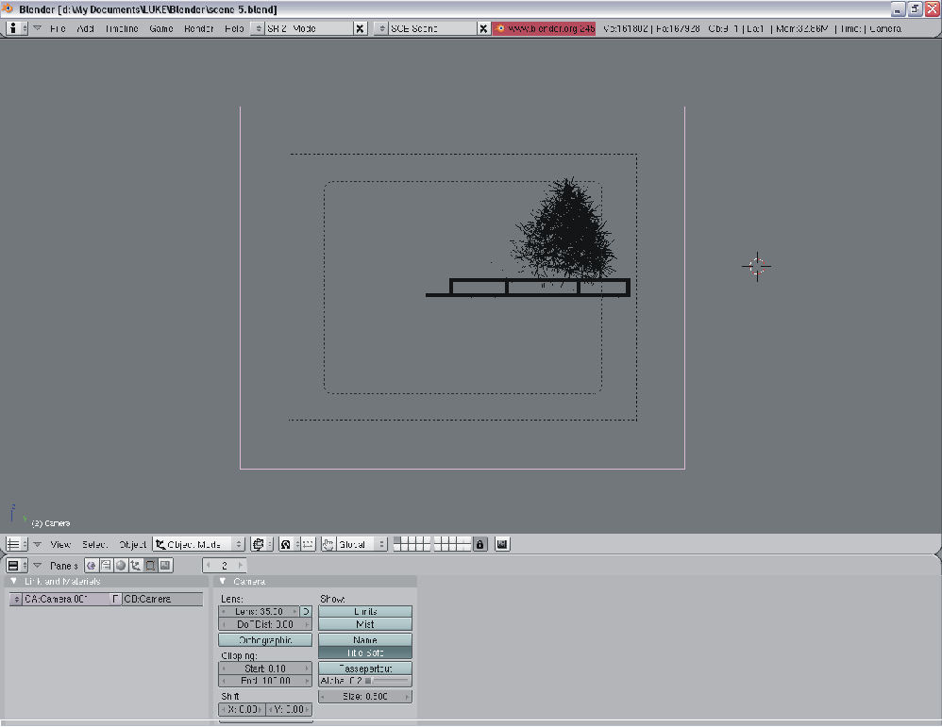
Task: Click the Size 0.500 field
Action: pyautogui.click(x=365, y=697)
